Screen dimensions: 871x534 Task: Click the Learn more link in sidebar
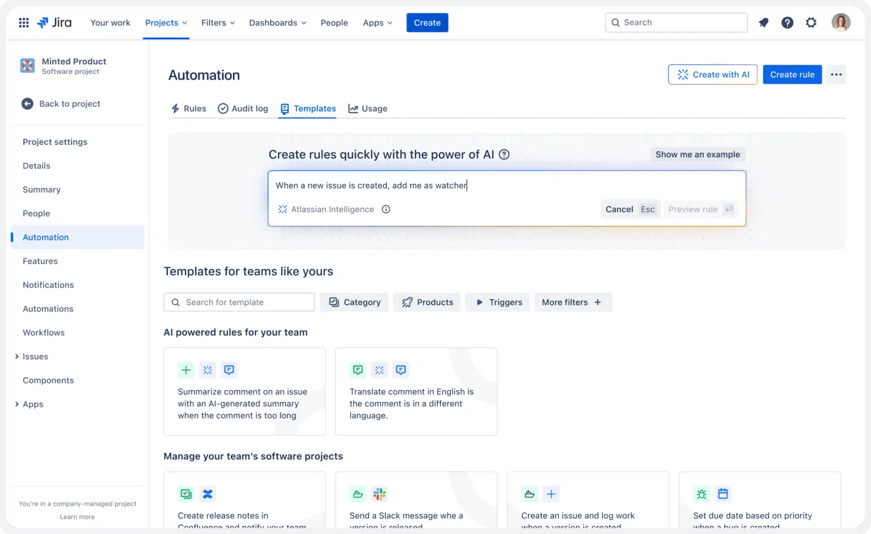tap(77, 517)
